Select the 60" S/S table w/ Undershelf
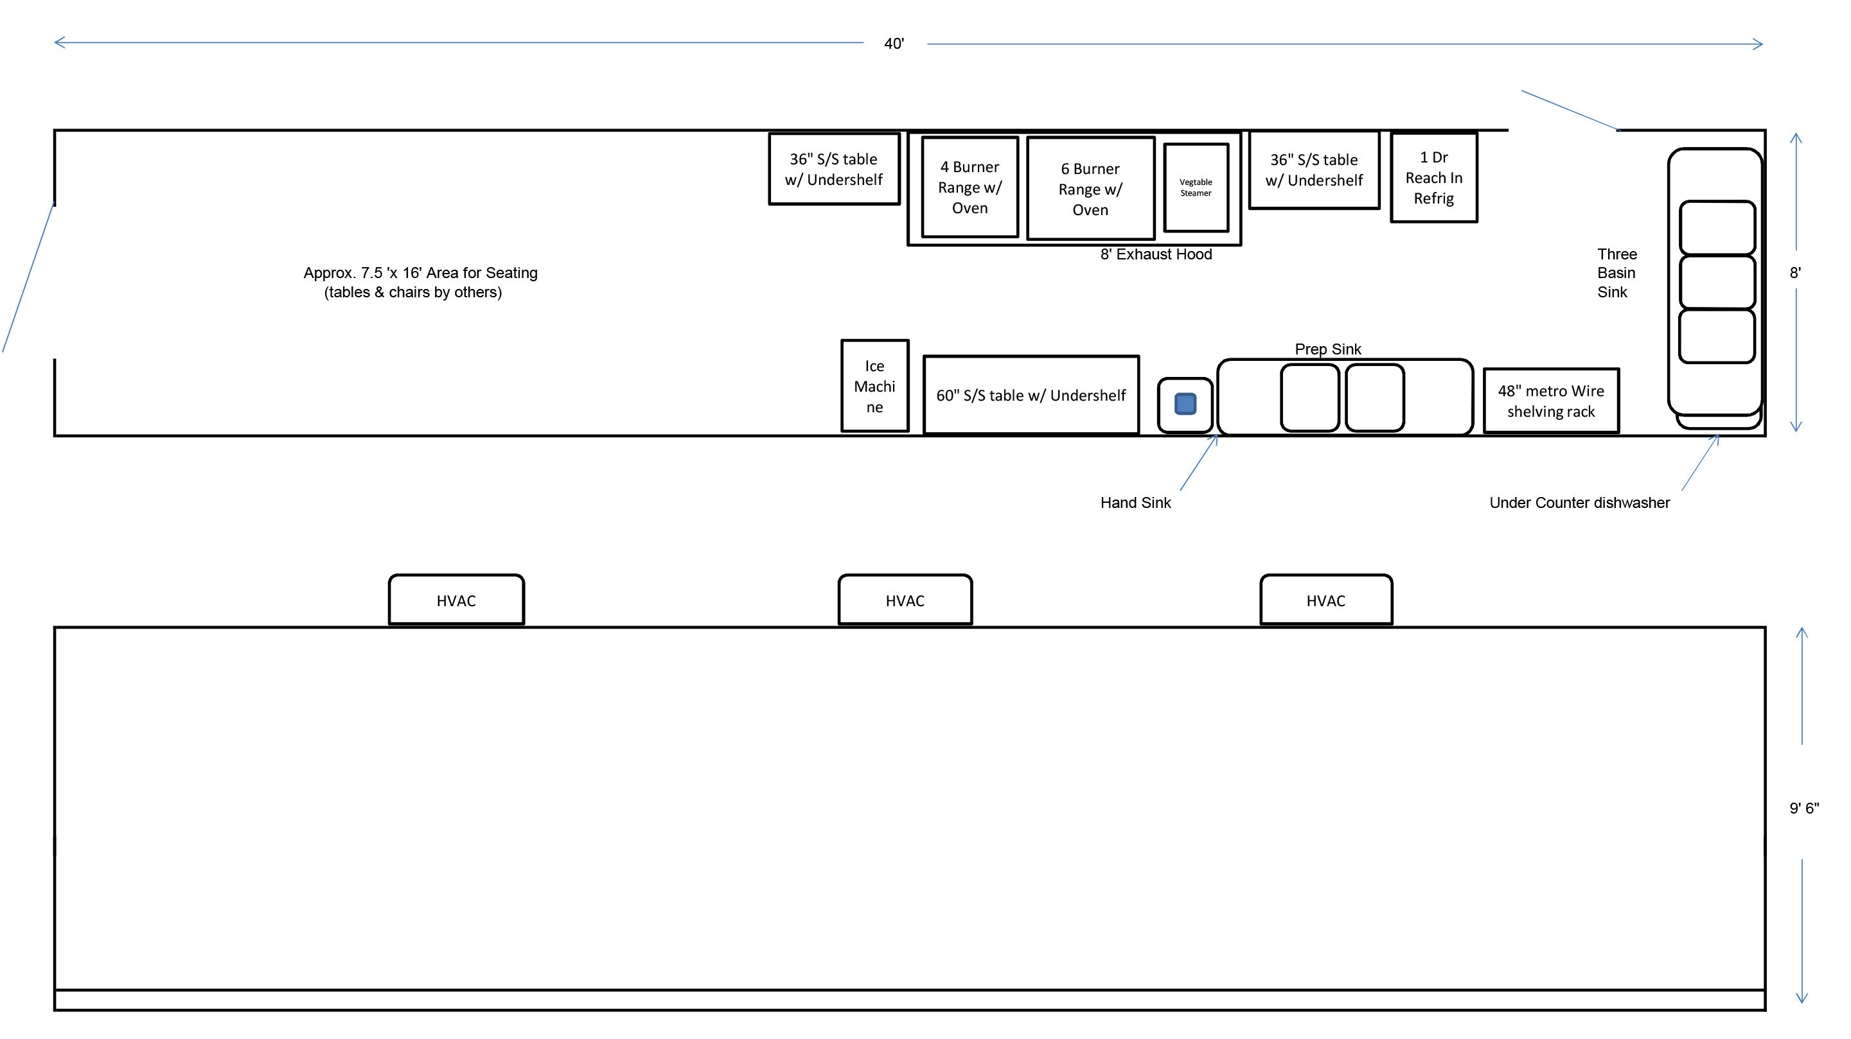This screenshot has height=1039, width=1851. point(1031,395)
